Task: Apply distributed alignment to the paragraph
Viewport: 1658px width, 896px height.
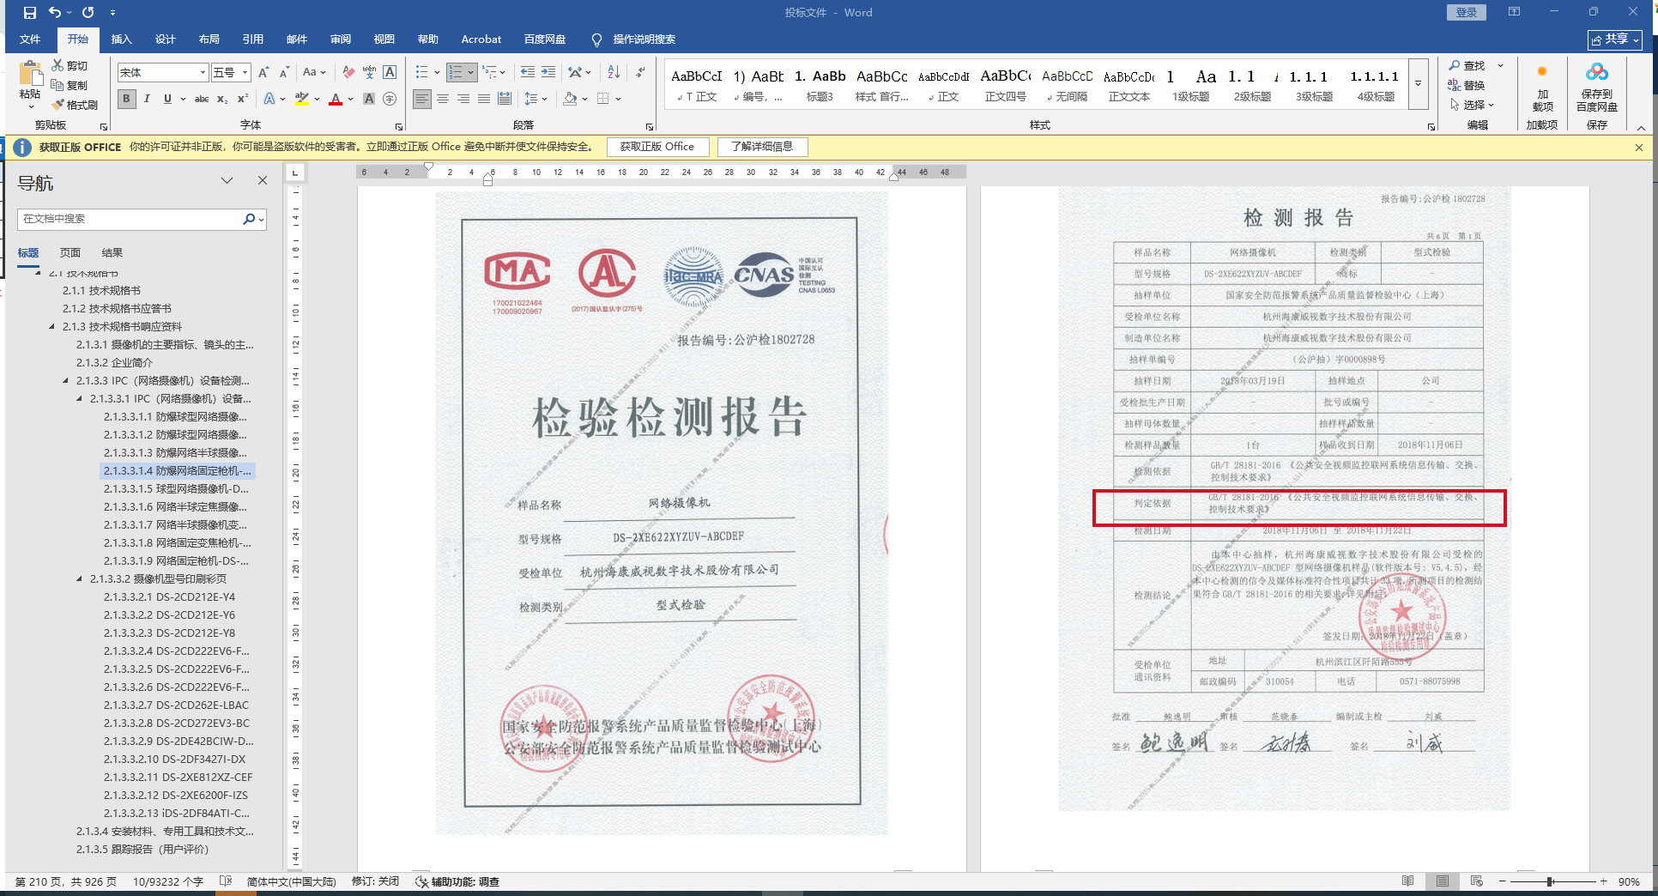Action: (505, 99)
